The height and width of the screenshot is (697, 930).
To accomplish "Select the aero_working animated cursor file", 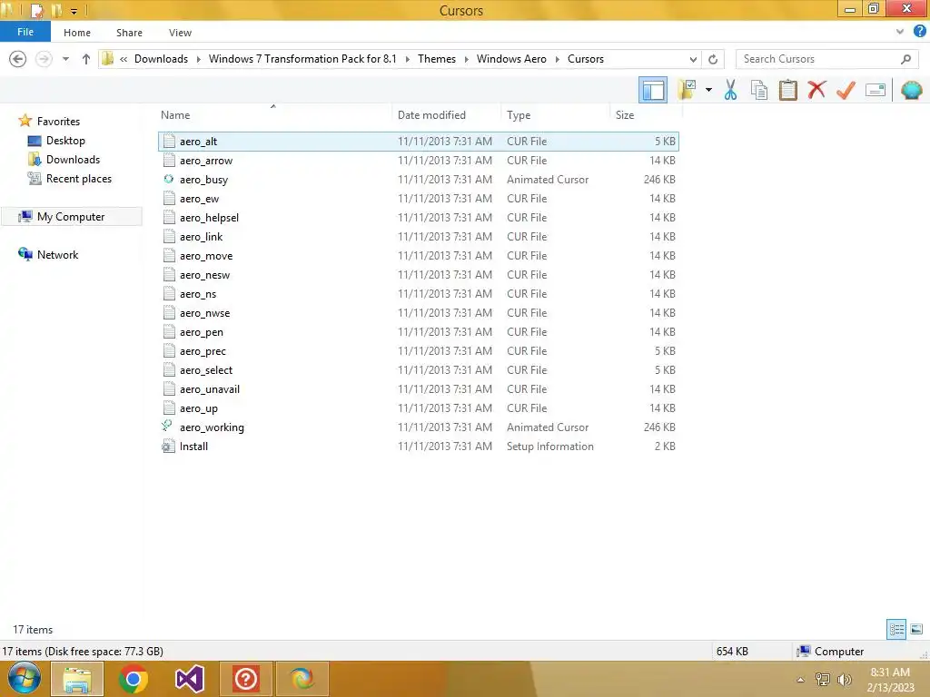I will [418, 427].
